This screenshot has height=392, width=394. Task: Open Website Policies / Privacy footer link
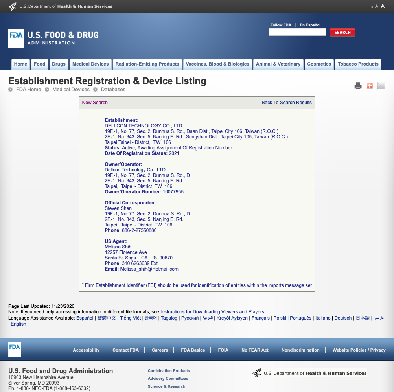(x=359, y=350)
